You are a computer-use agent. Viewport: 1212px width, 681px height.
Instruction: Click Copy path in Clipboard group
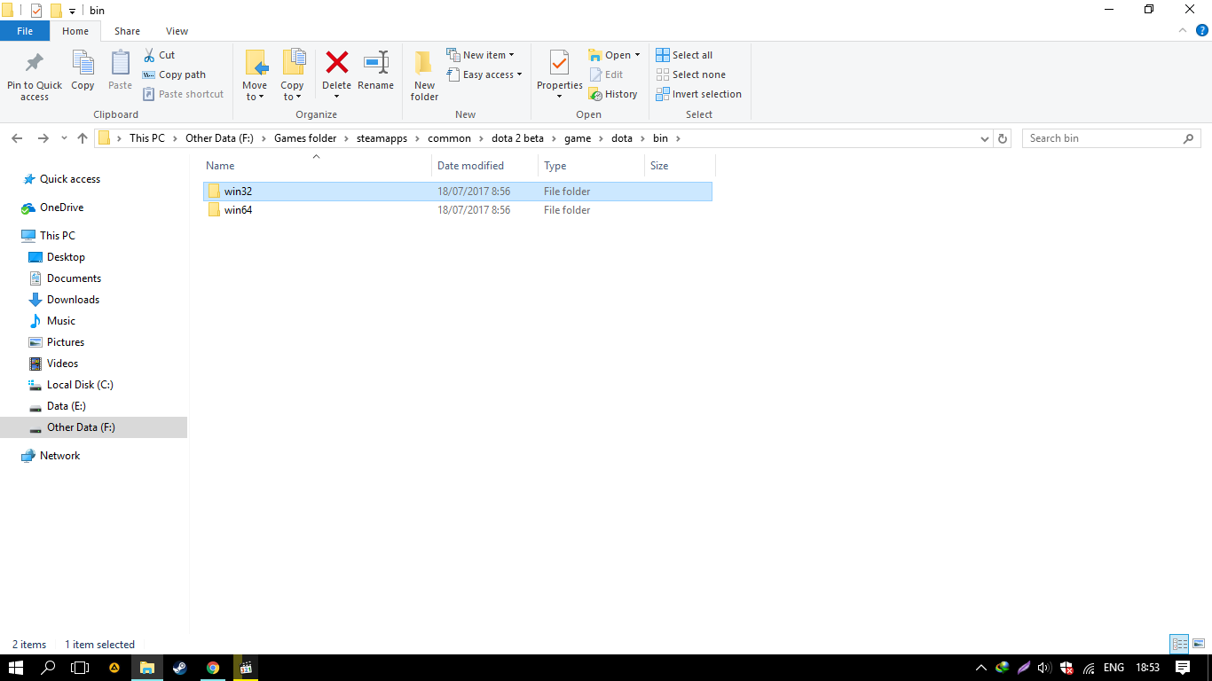(175, 74)
